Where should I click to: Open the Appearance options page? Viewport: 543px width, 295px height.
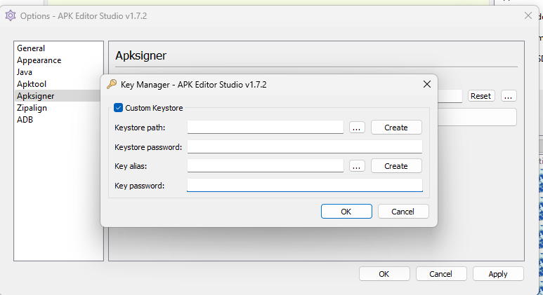(x=39, y=60)
